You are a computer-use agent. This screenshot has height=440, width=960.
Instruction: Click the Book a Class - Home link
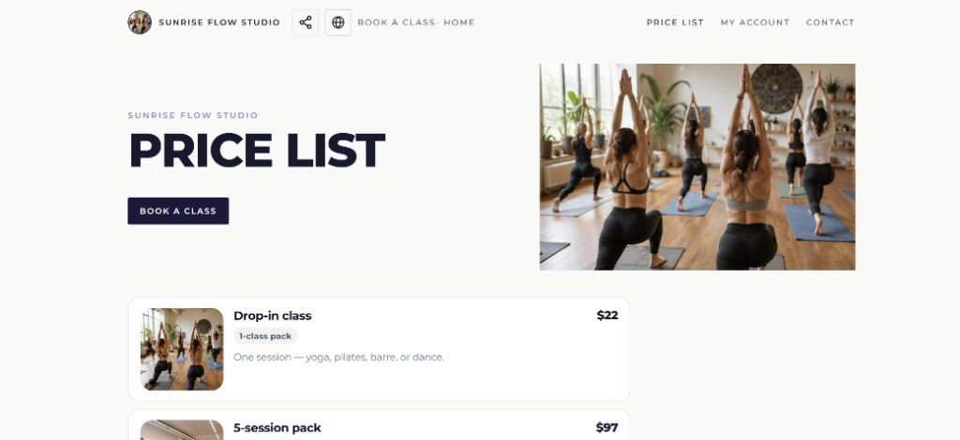coord(416,22)
